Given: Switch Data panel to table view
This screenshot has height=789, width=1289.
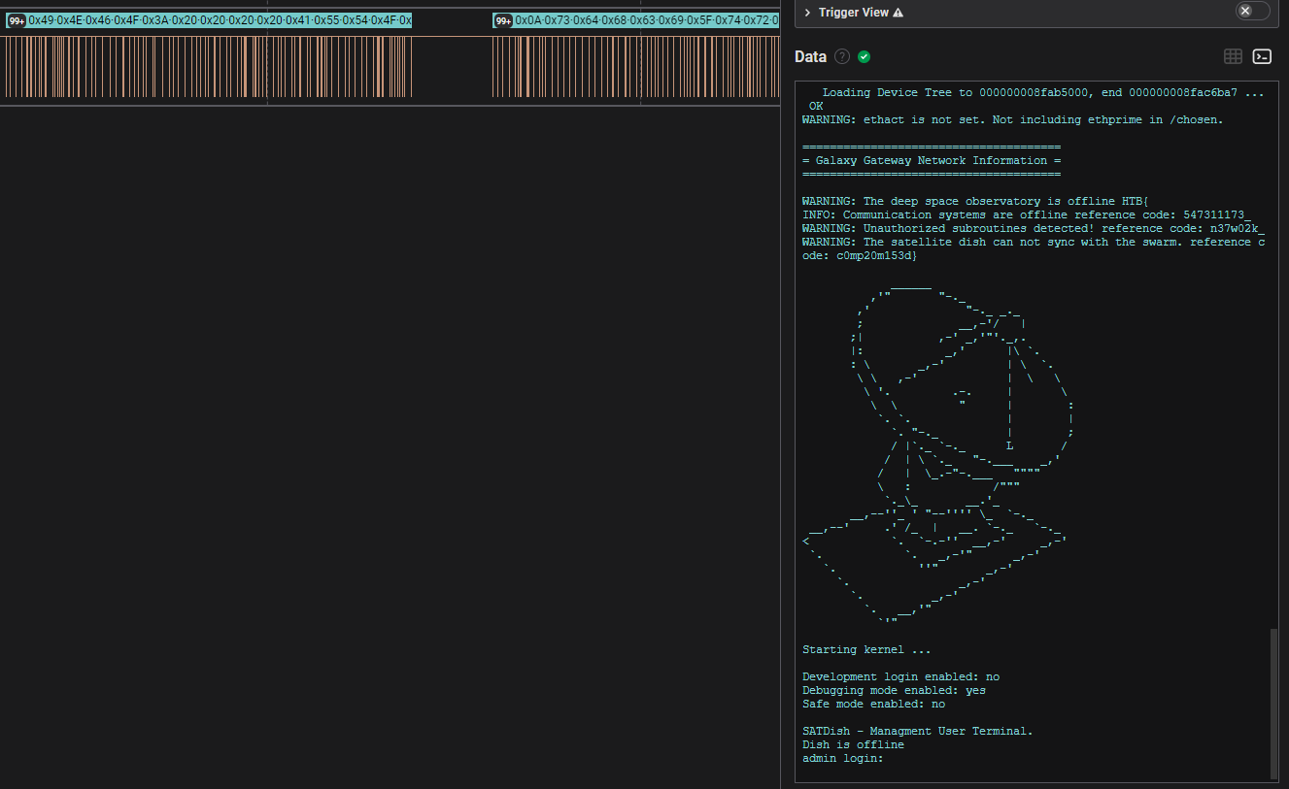Looking at the screenshot, I should 1233,56.
